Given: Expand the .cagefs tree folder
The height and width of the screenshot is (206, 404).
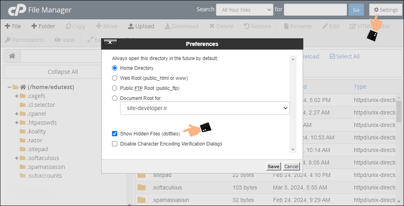Looking at the screenshot, I should click(x=17, y=96).
